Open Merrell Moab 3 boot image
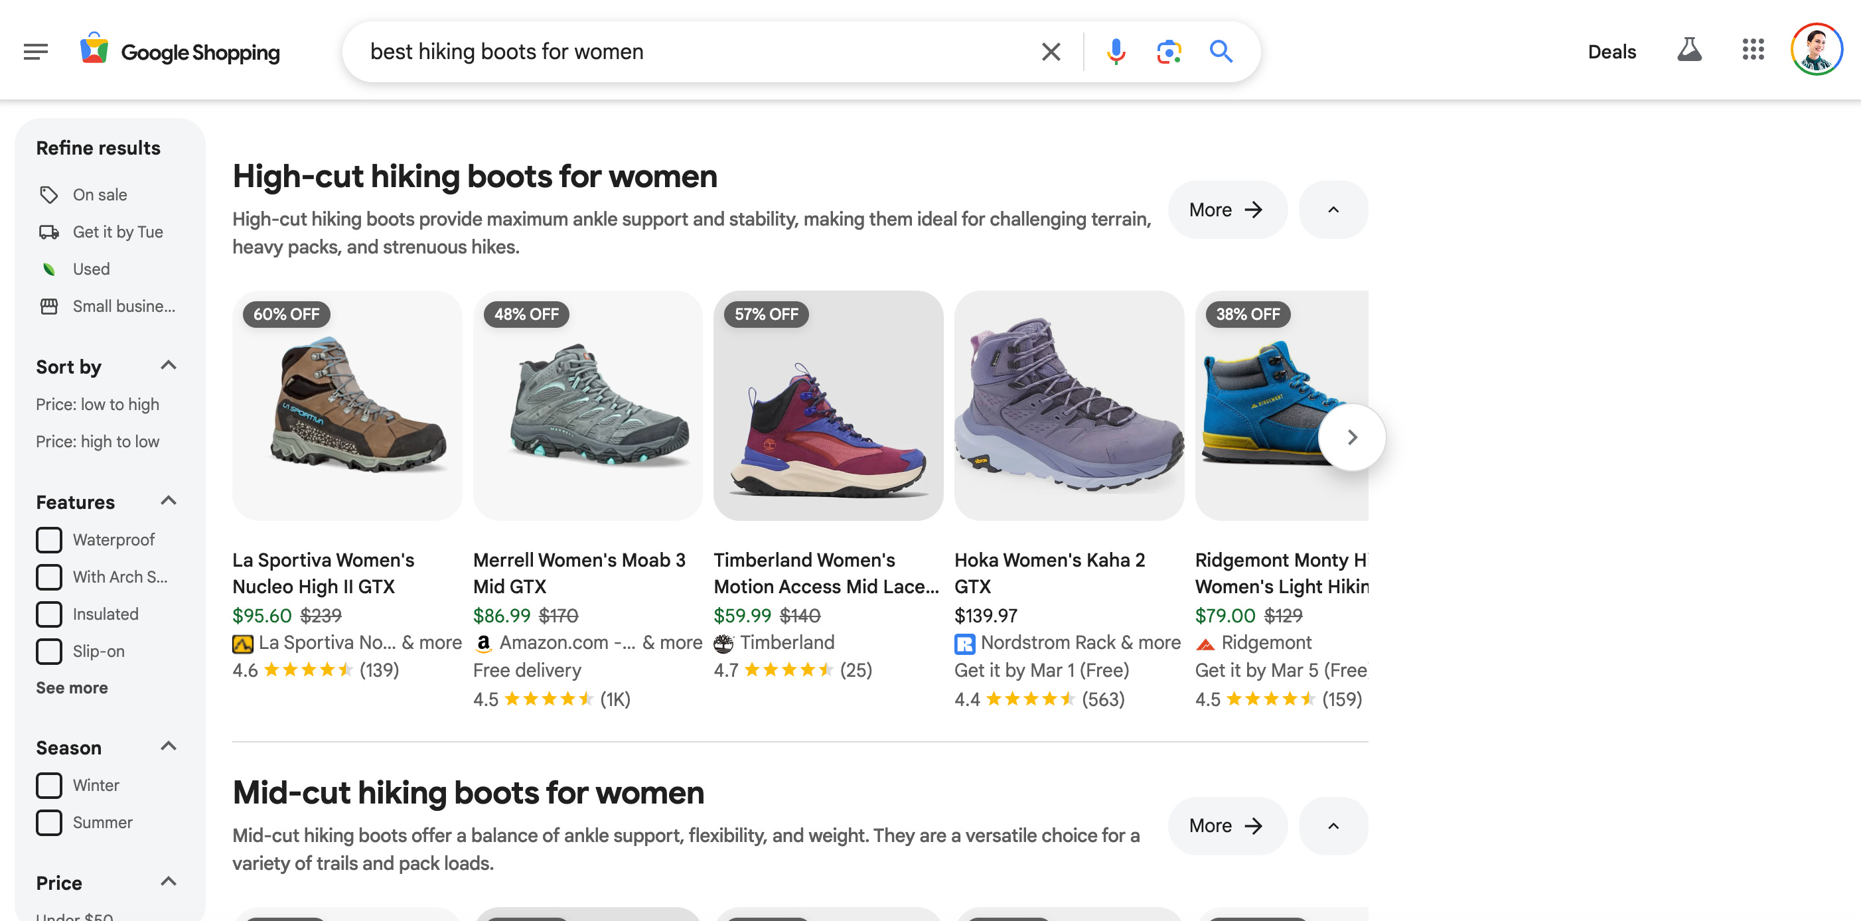The image size is (1861, 921). click(x=587, y=405)
